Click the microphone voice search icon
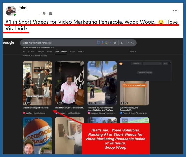Screen dimensions: 186x157 point(122,43)
